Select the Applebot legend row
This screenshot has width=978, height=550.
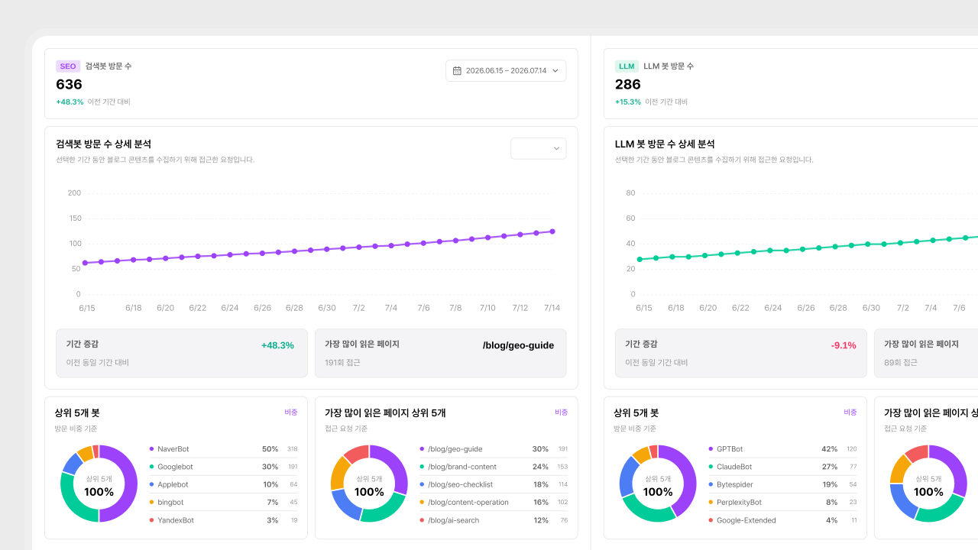point(223,484)
